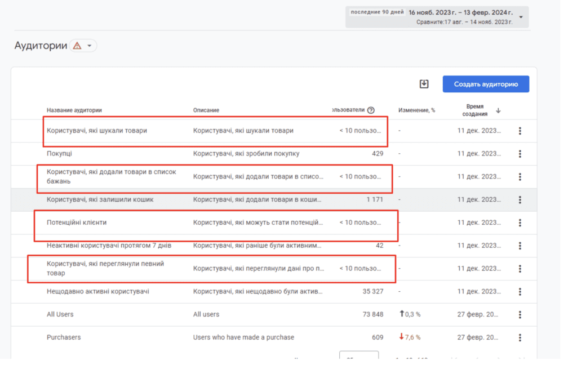The image size is (577, 365).
Task: Sort by Время создания arrow
Action: (498, 110)
